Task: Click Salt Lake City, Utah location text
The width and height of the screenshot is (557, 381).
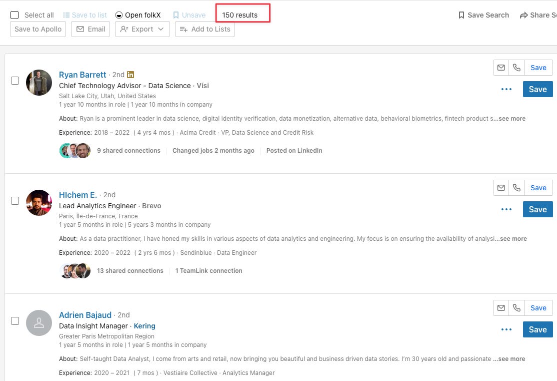Action: [x=107, y=96]
